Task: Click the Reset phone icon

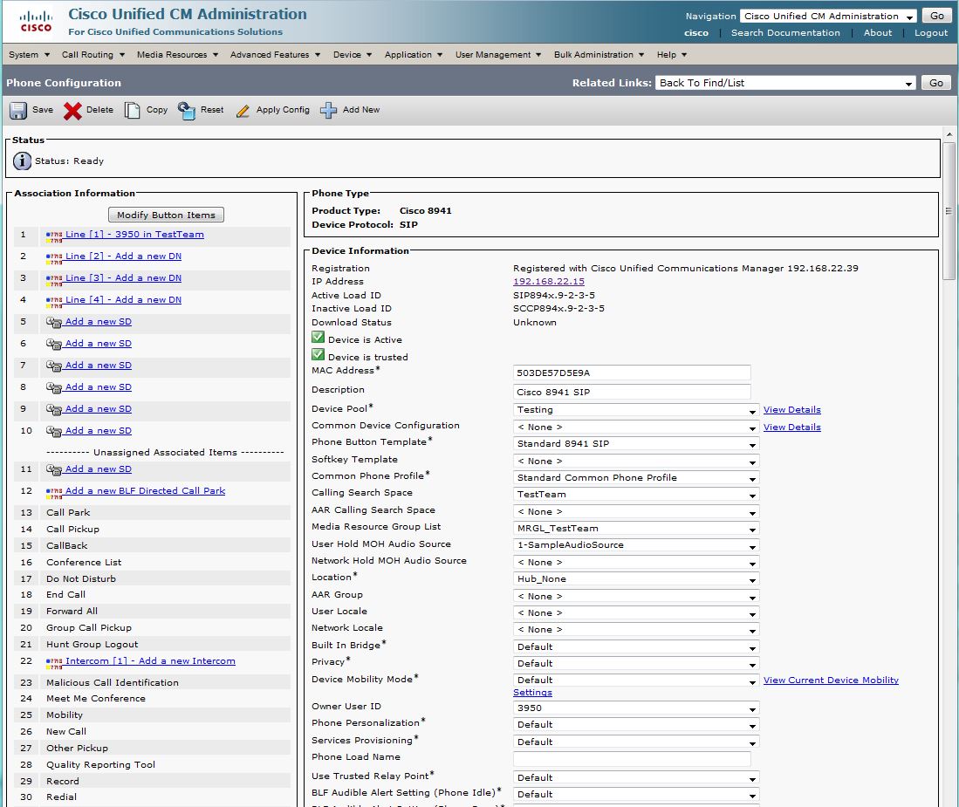Action: pyautogui.click(x=187, y=111)
